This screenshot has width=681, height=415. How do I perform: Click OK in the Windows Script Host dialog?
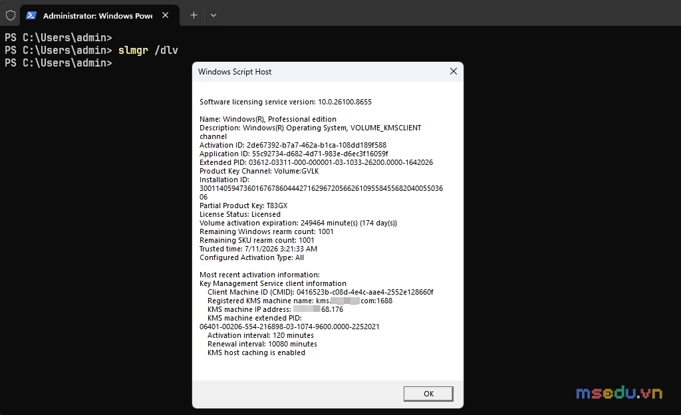[428, 394]
